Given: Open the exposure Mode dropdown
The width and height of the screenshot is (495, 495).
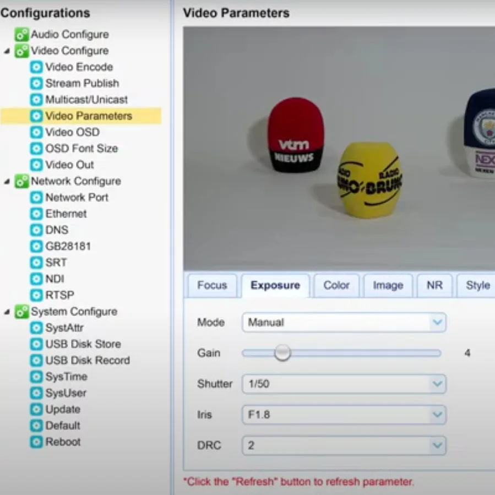Looking at the screenshot, I should [x=344, y=322].
